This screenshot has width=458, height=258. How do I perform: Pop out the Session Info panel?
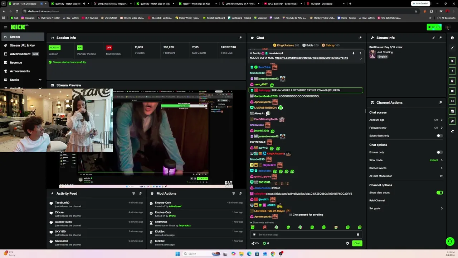pyautogui.click(x=240, y=38)
